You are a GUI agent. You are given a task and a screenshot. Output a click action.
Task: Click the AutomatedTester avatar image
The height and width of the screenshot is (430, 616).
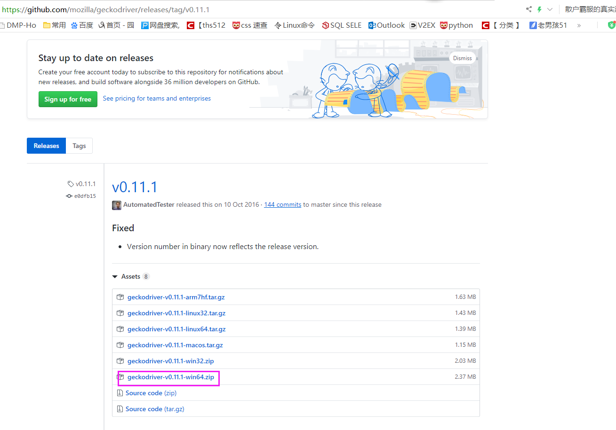click(x=117, y=205)
